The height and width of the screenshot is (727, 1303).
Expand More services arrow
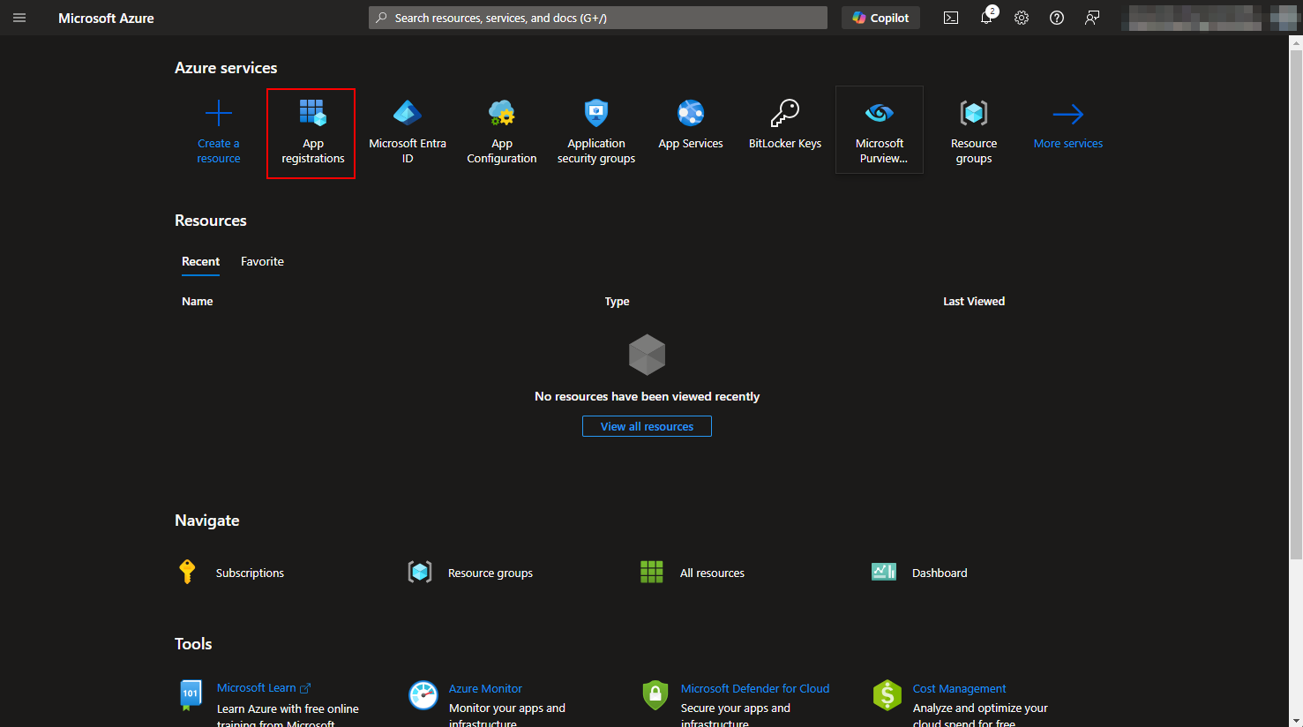[x=1067, y=115]
